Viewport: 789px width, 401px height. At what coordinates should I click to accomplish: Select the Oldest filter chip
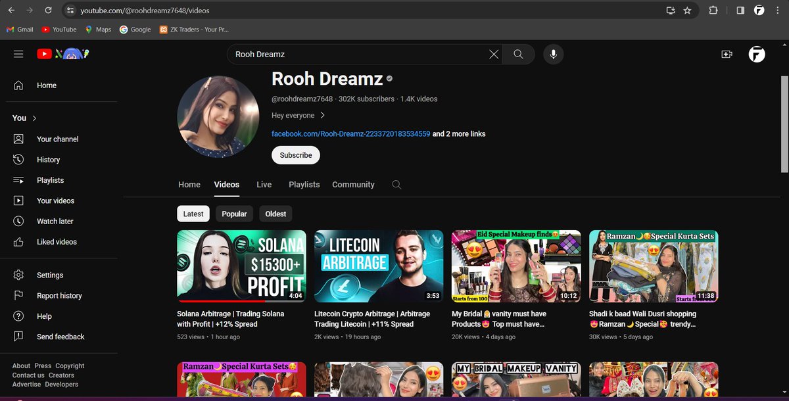[x=275, y=214]
